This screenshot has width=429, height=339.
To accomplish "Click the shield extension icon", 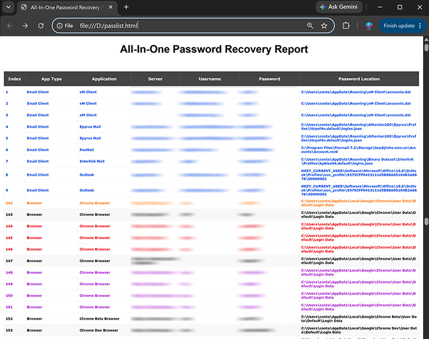I will click(369, 26).
